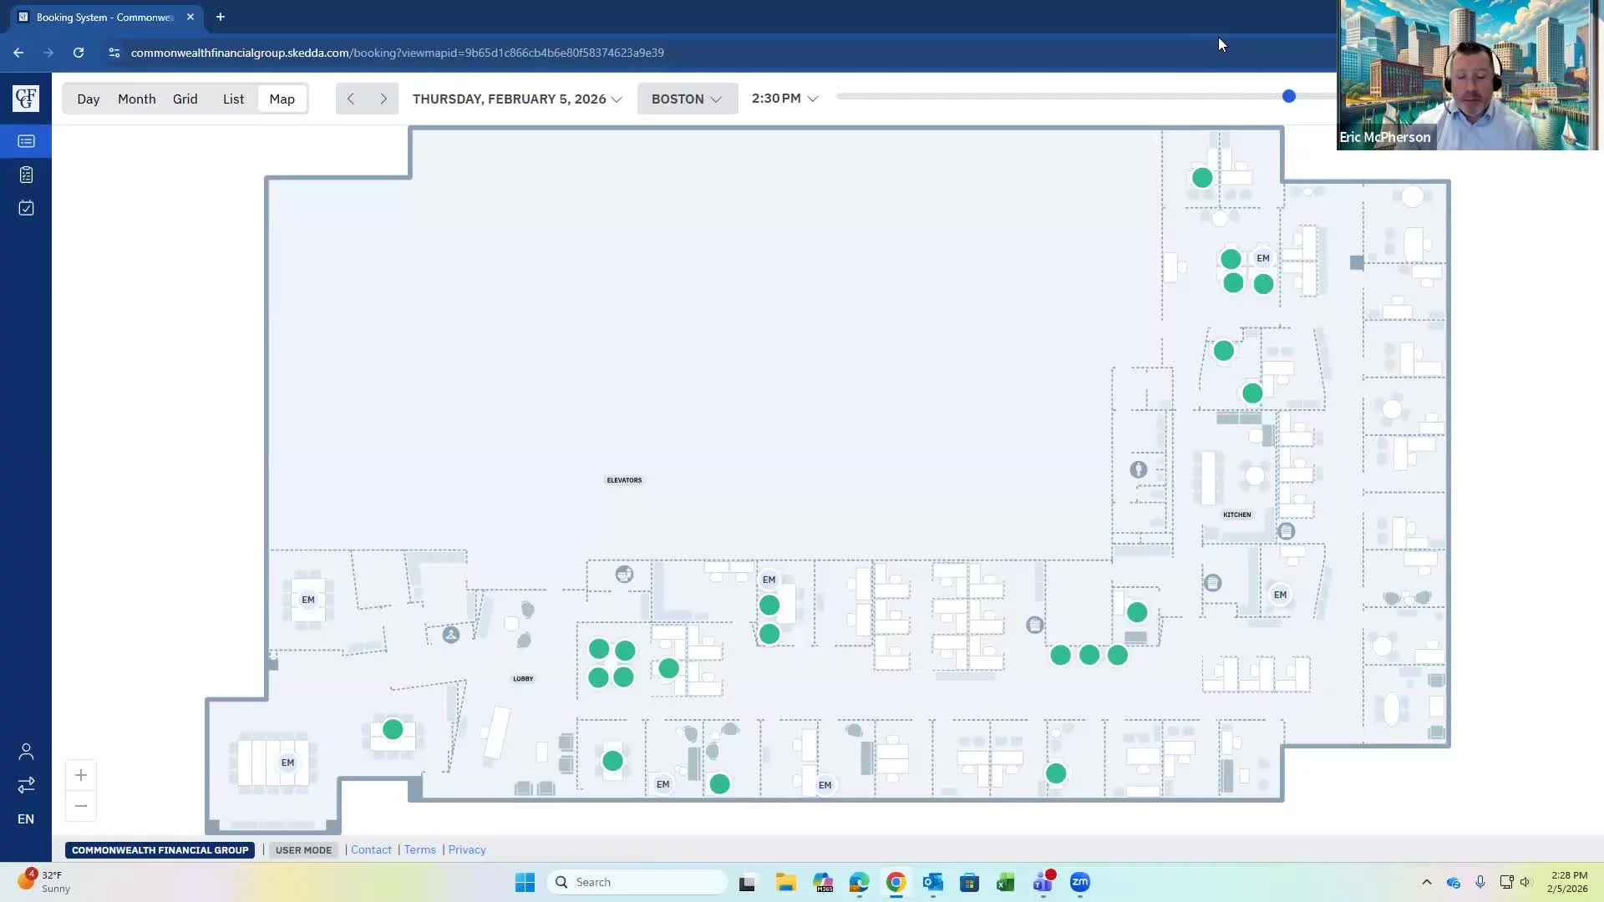The width and height of the screenshot is (1604, 902).
Task: Click the Commonwealth Financial logo icon
Action: [26, 99]
